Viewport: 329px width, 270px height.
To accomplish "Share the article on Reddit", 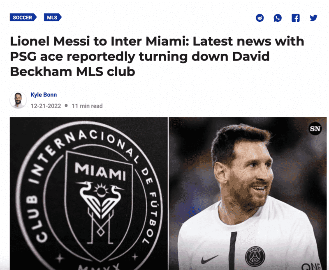I will [x=260, y=18].
